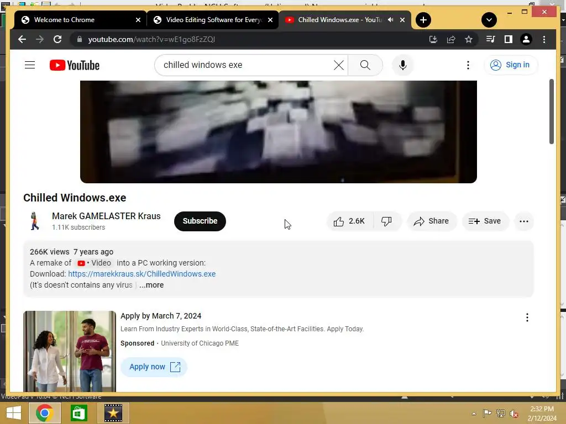
Task: Subscribe to the channel
Action: click(x=200, y=221)
